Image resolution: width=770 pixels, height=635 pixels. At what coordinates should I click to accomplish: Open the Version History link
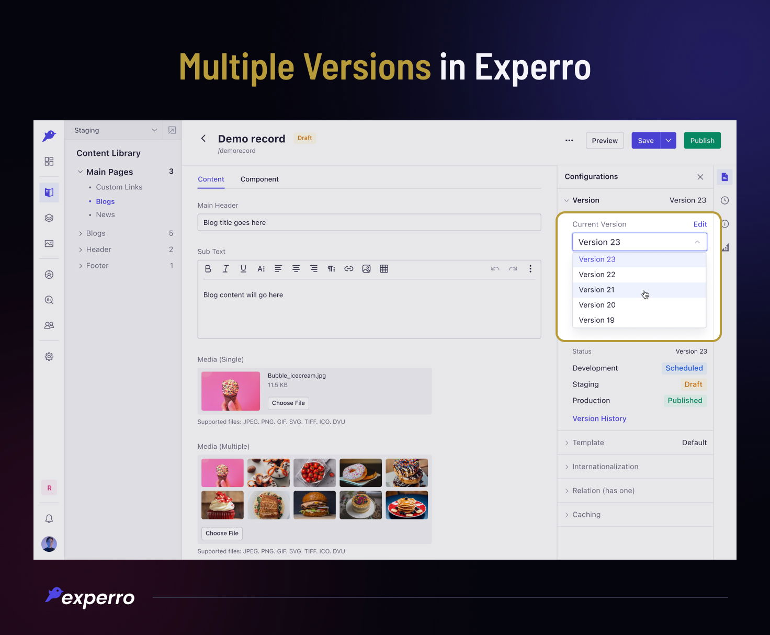point(599,418)
